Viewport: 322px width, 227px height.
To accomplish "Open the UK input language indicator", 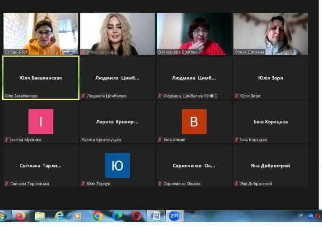I will pyautogui.click(x=301, y=215).
